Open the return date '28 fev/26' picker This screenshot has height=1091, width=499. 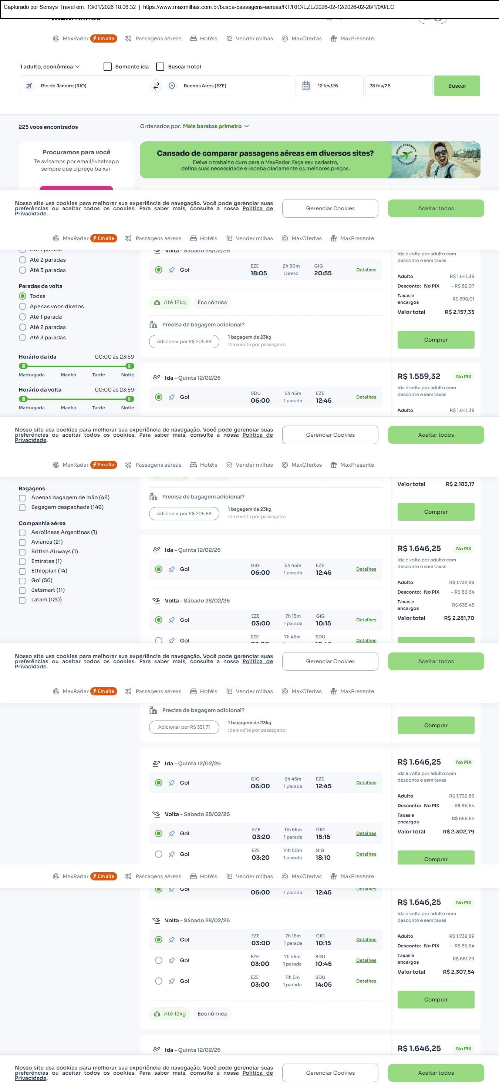pos(398,86)
